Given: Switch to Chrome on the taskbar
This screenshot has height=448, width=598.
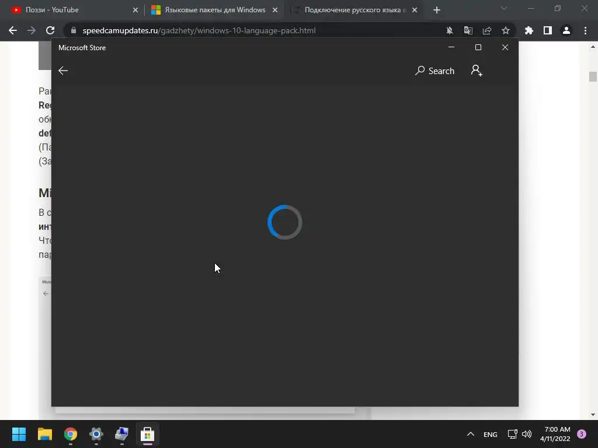Looking at the screenshot, I should click(x=71, y=434).
